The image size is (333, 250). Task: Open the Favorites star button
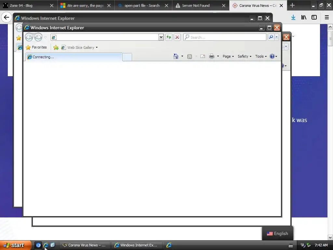point(36,47)
